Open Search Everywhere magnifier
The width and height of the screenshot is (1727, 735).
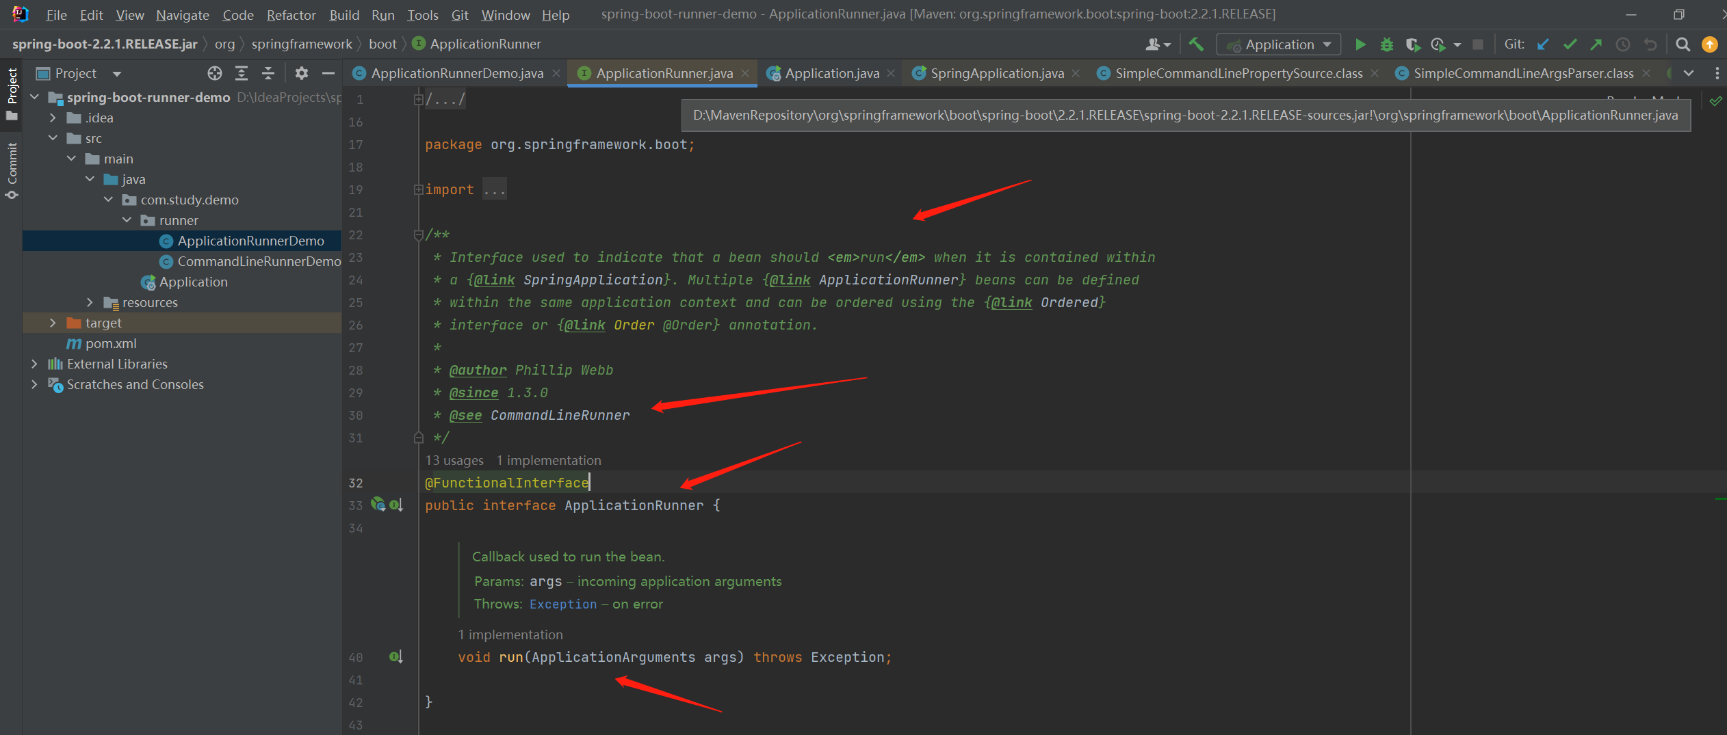pyautogui.click(x=1683, y=44)
